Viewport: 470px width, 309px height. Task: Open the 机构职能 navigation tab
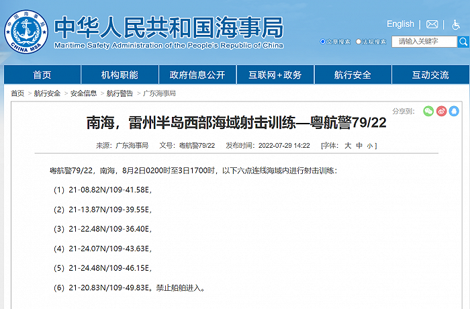coord(120,75)
